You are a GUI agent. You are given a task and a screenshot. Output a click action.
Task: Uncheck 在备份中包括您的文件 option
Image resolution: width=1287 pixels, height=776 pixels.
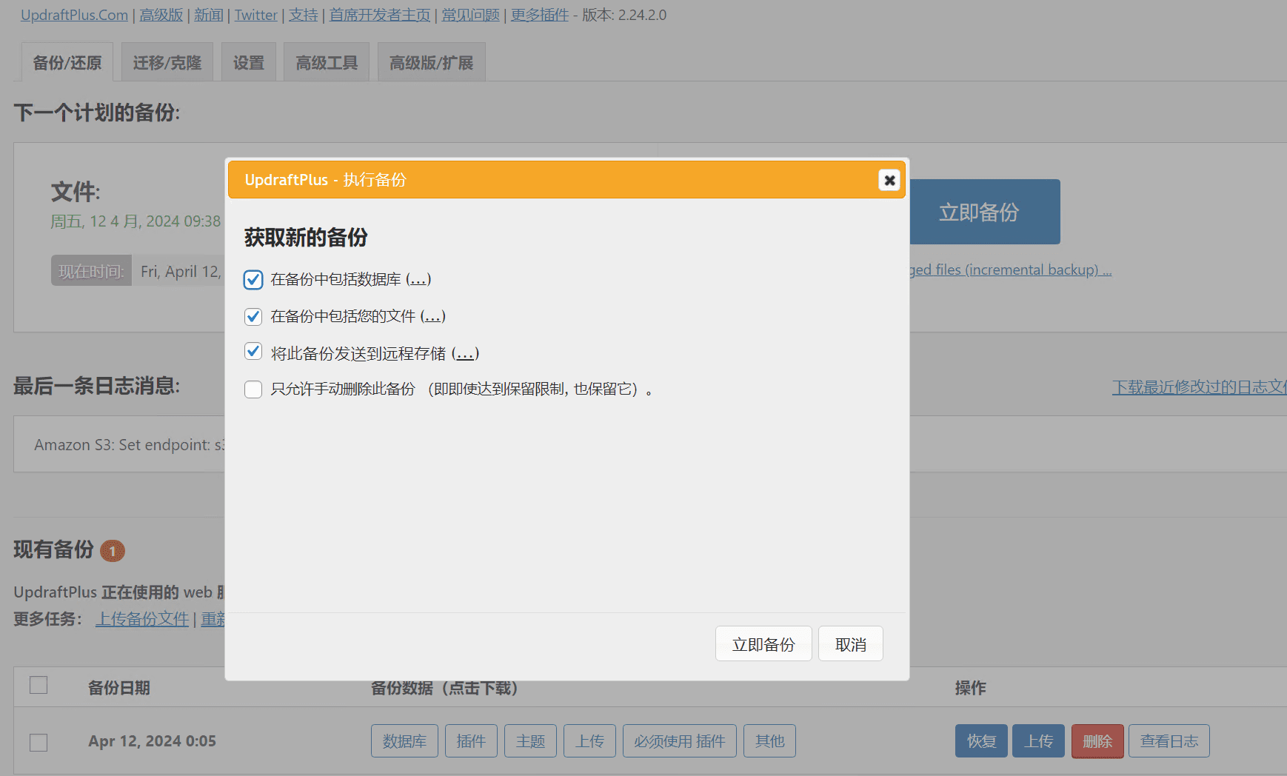[253, 316]
